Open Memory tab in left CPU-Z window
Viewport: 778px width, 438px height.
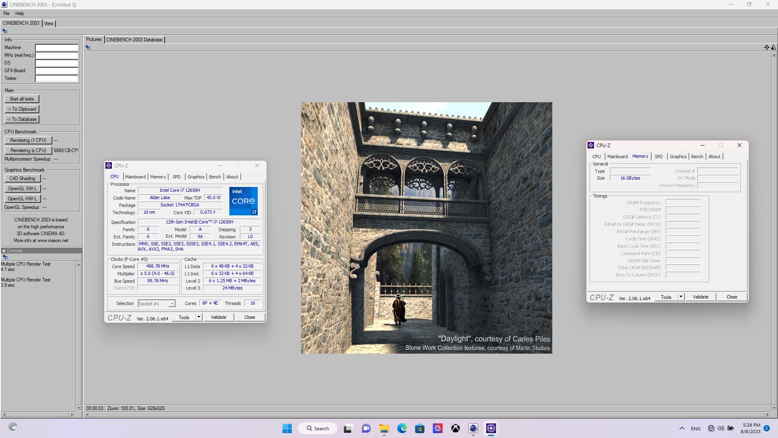pos(158,177)
